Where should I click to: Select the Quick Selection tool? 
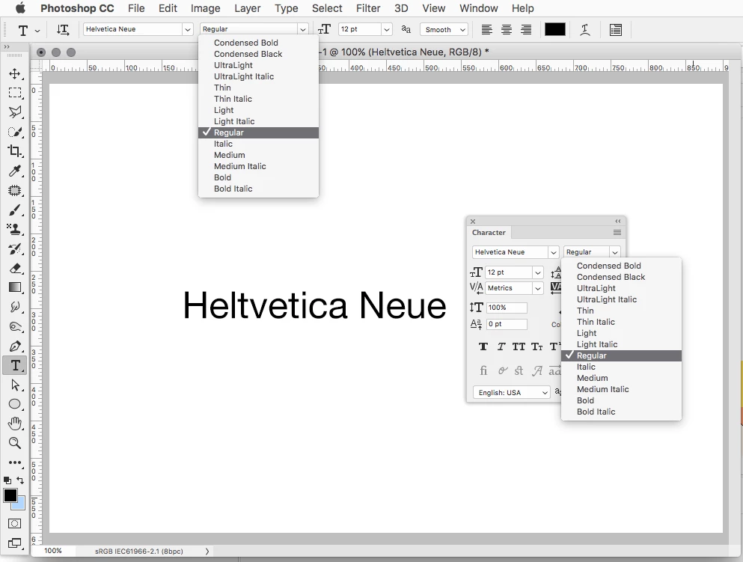pyautogui.click(x=15, y=132)
